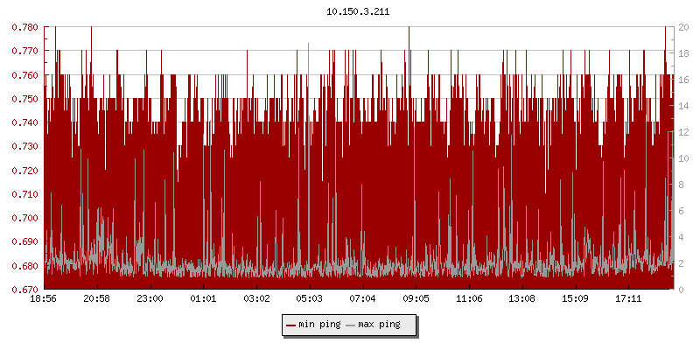Screen dimensions: 700x350
Task: Click the 20:58 time axis label
Action: [97, 298]
